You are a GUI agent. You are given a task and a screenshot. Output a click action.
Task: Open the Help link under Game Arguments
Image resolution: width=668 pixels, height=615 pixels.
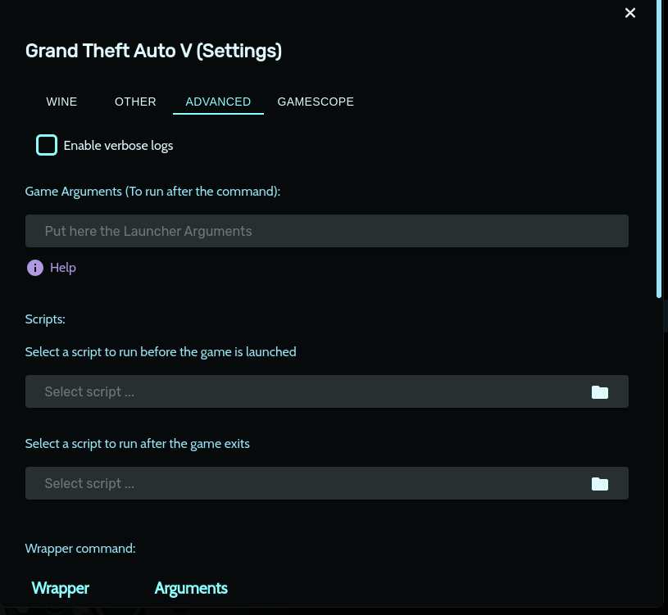(63, 268)
